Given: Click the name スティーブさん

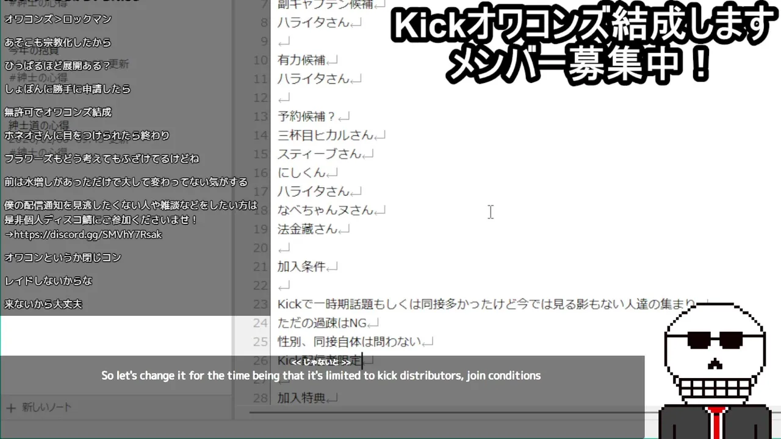Looking at the screenshot, I should (x=320, y=154).
